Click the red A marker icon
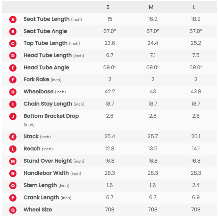 pyautogui.click(x=13, y=19)
